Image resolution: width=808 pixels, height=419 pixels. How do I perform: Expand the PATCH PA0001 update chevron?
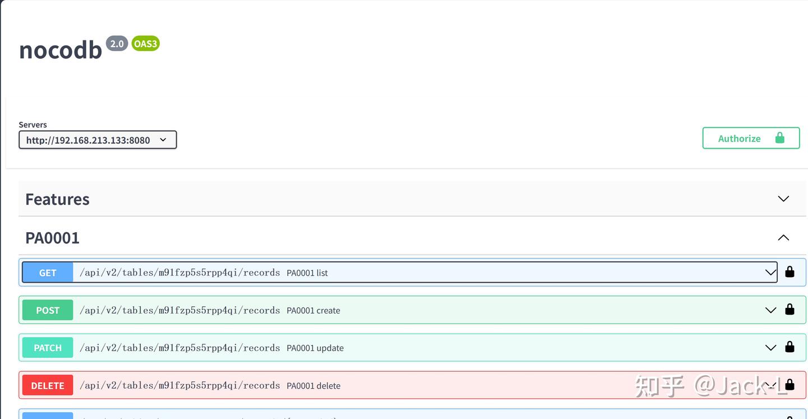coord(770,348)
